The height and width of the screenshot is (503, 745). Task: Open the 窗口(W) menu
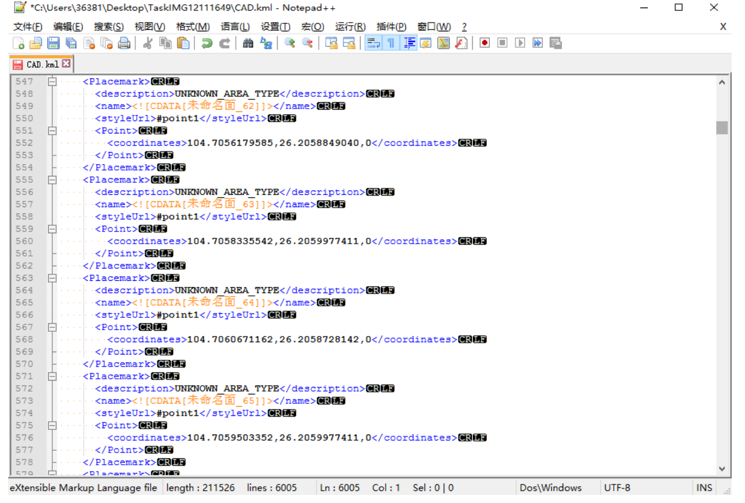[434, 27]
